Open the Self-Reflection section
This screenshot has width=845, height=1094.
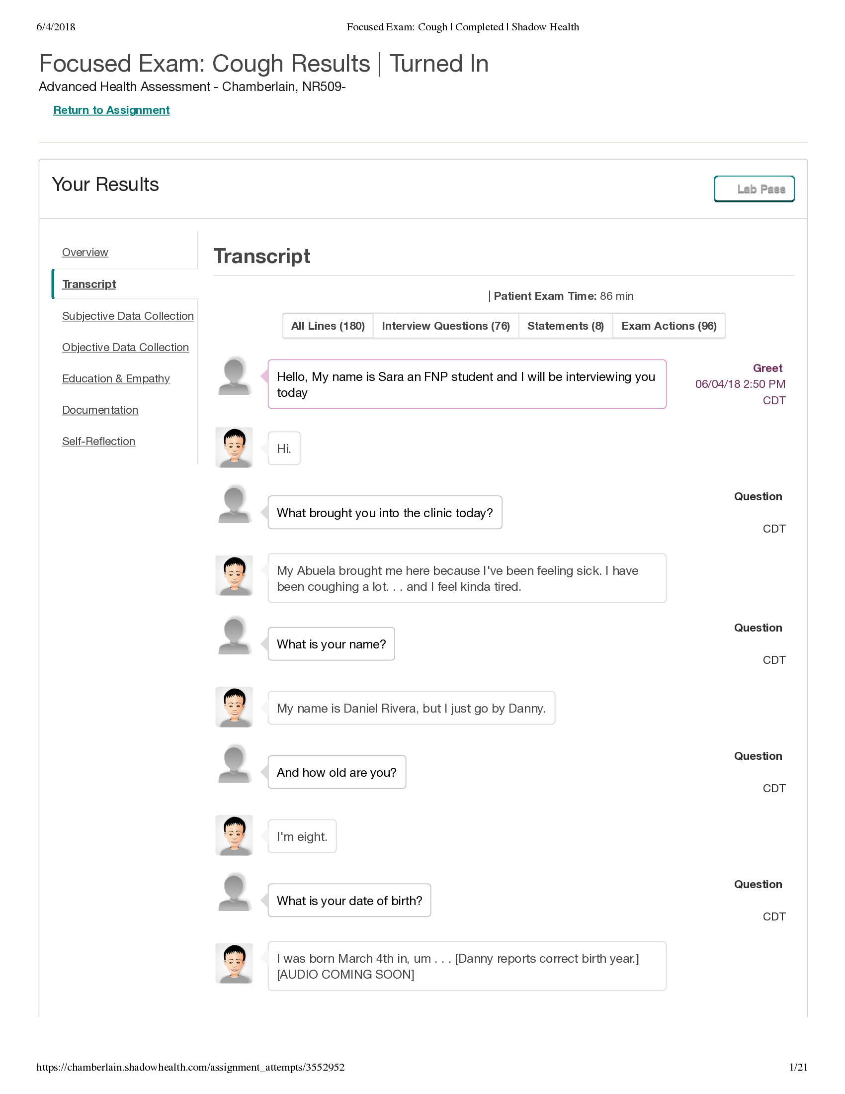pyautogui.click(x=98, y=441)
